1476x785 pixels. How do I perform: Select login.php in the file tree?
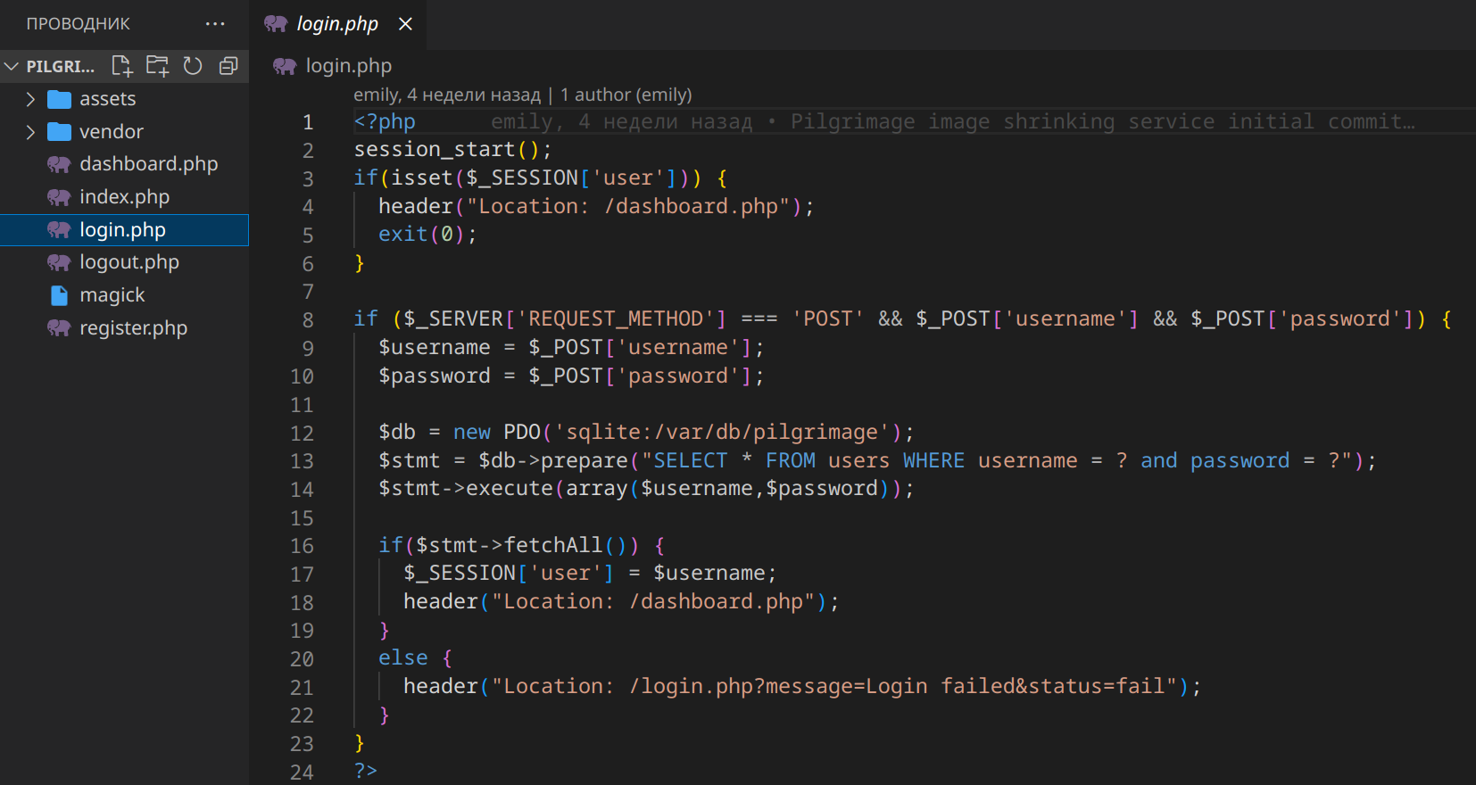124,230
